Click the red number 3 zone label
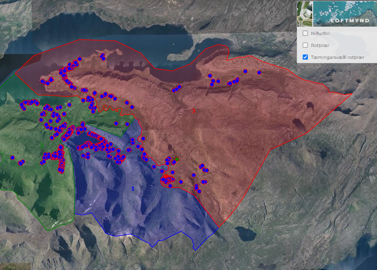The width and height of the screenshot is (377, 270). [194, 111]
